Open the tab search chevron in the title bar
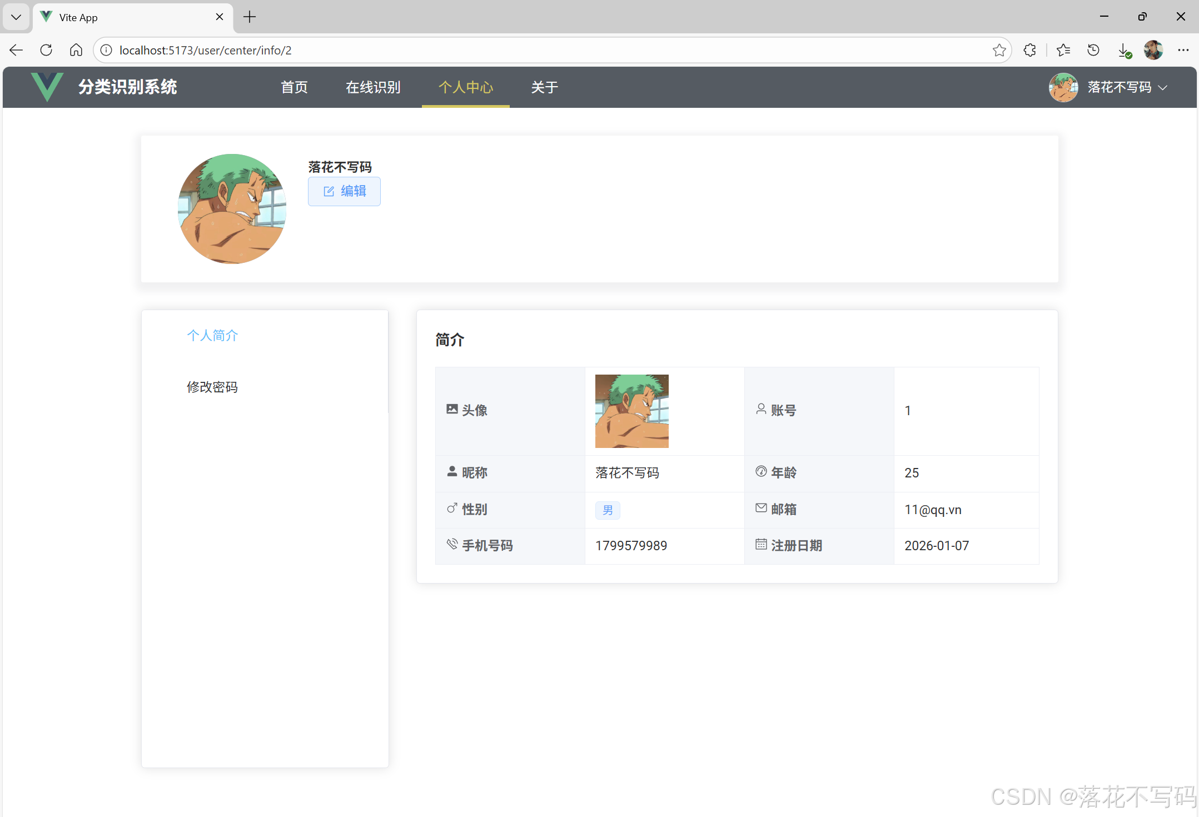This screenshot has height=817, width=1199. 16,17
